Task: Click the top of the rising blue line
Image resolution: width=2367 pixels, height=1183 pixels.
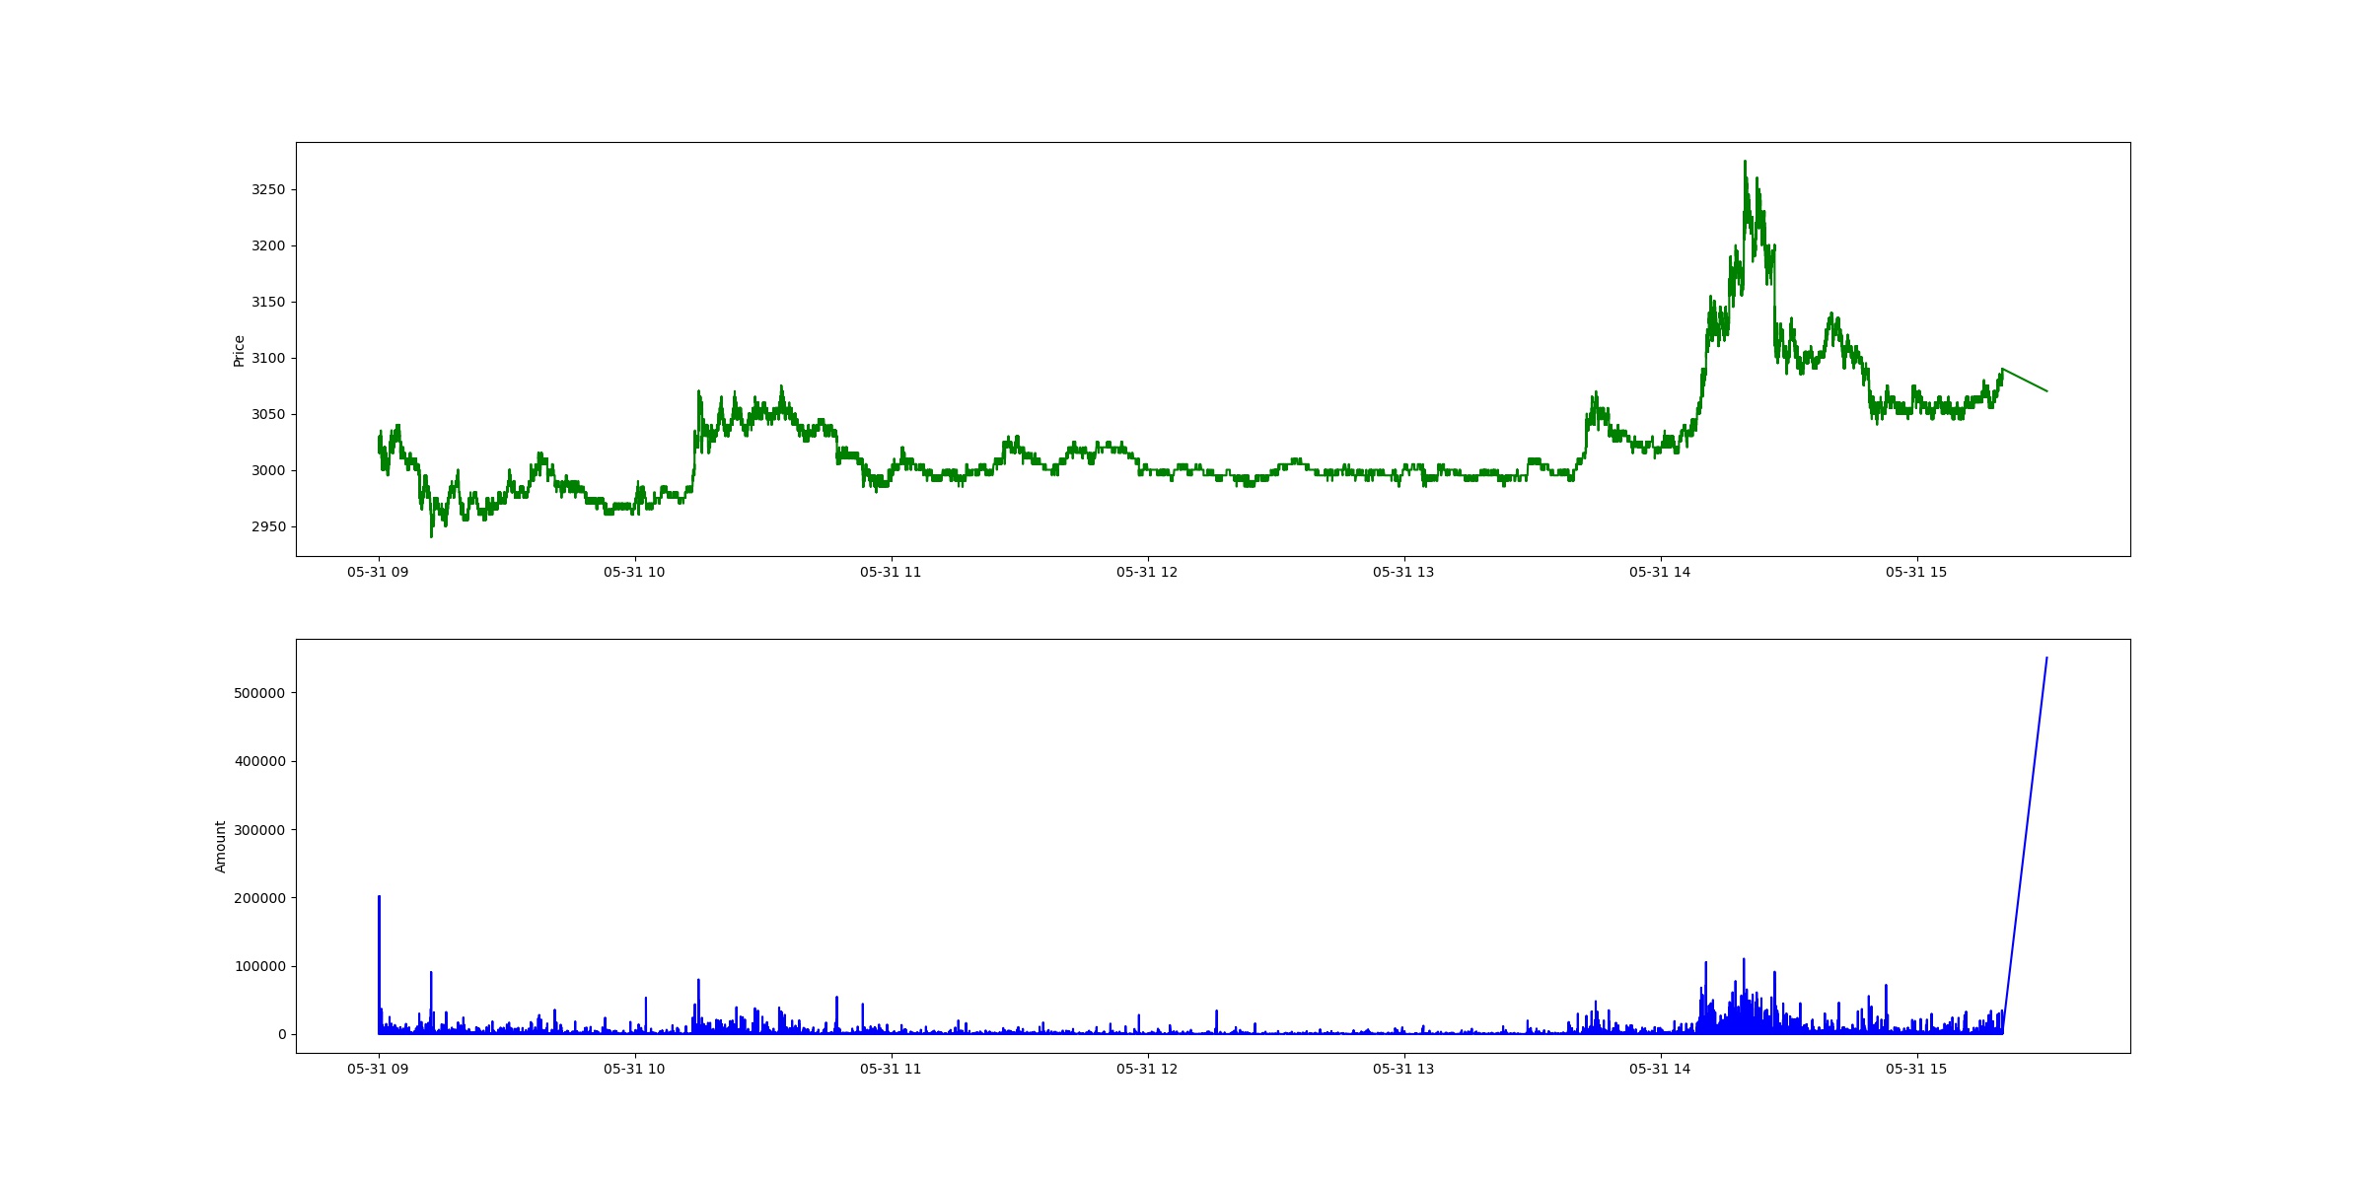Action: pyautogui.click(x=2046, y=658)
